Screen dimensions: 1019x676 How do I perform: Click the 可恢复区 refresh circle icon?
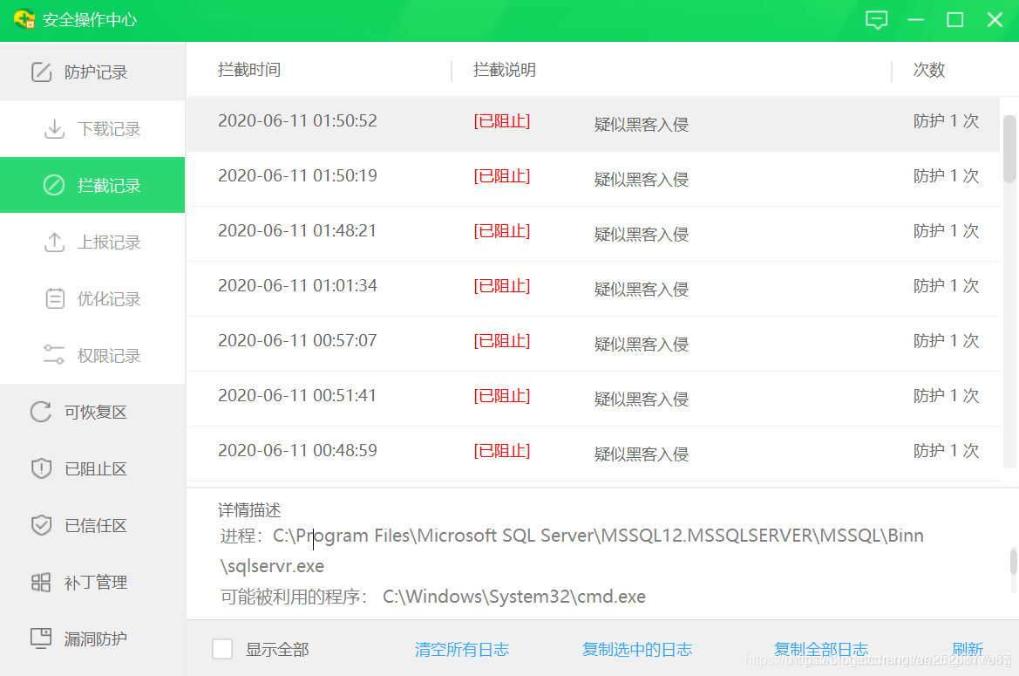click(41, 412)
